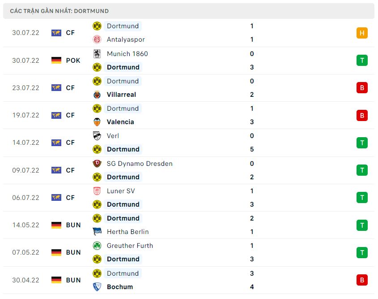Click the Munich 1860 club crest

click(97, 54)
